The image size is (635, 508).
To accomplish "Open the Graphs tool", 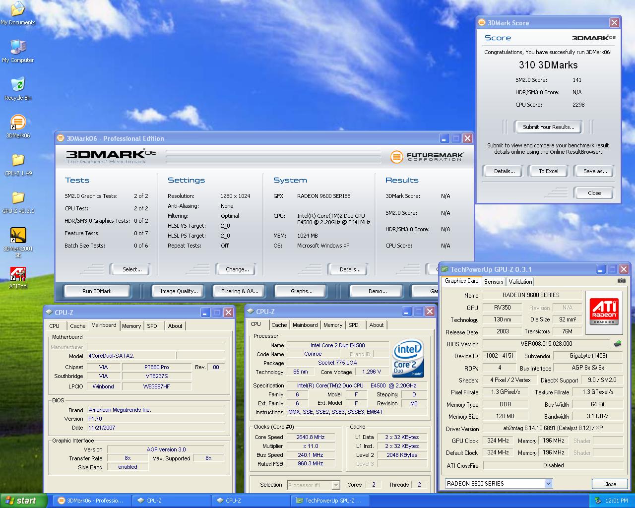I will 301,291.
